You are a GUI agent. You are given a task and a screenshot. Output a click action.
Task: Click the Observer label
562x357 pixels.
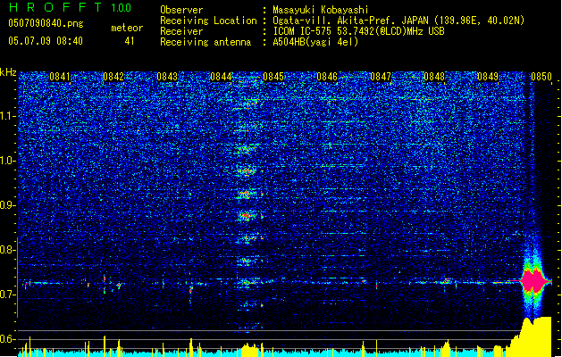[x=181, y=10]
